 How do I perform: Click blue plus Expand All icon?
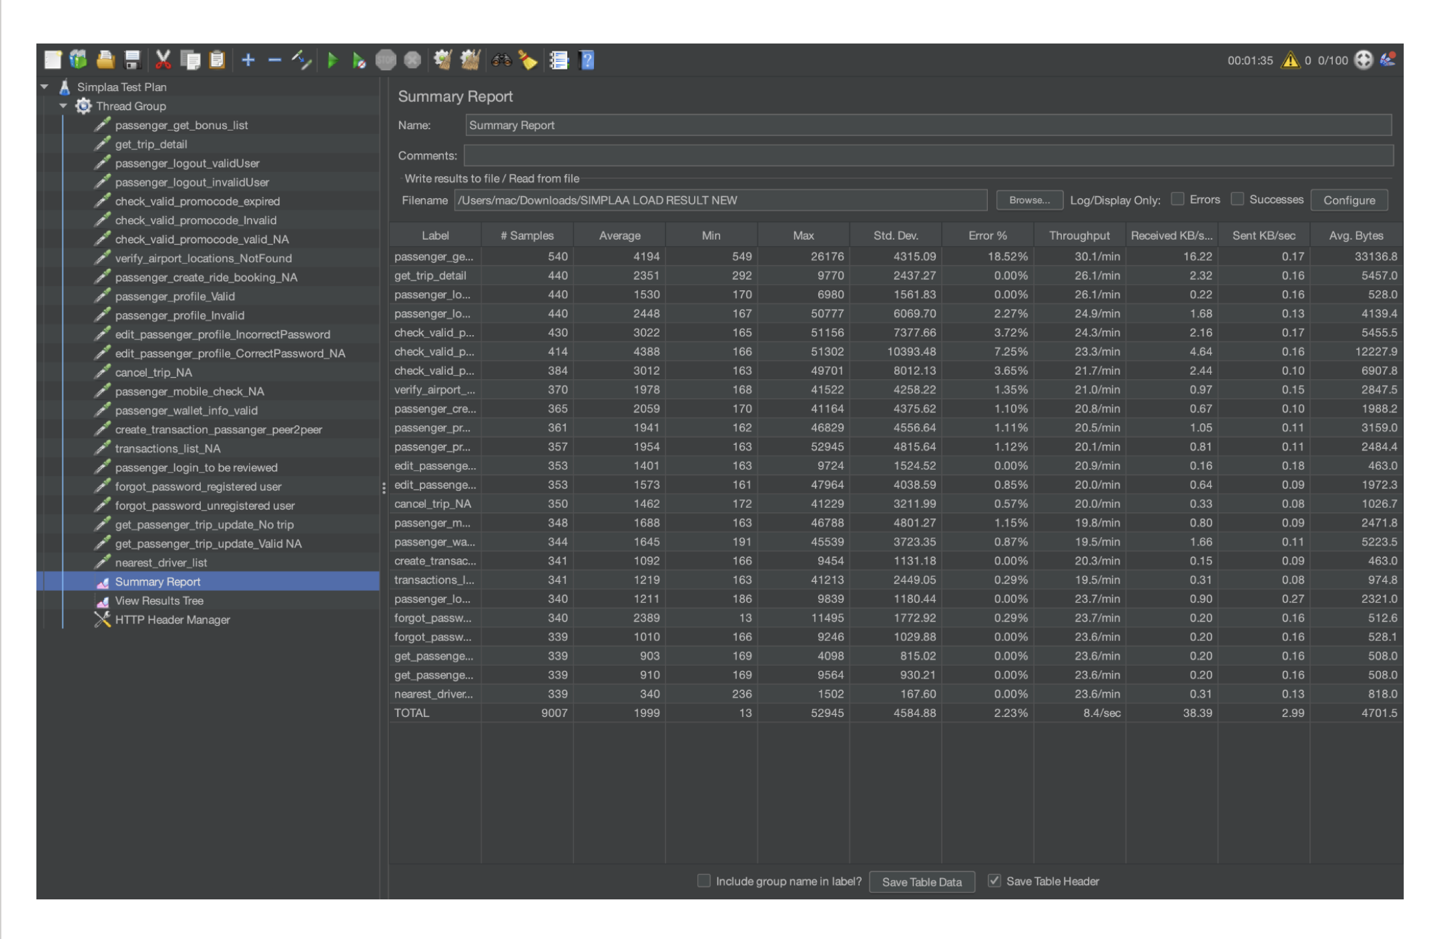point(248,60)
